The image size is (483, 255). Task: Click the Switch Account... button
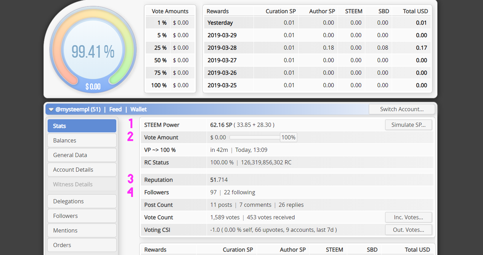click(402, 109)
